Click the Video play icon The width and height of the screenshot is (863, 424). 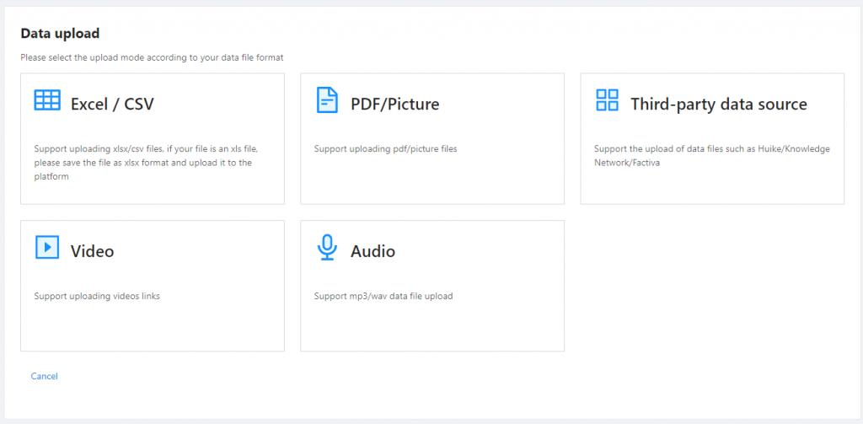(47, 247)
